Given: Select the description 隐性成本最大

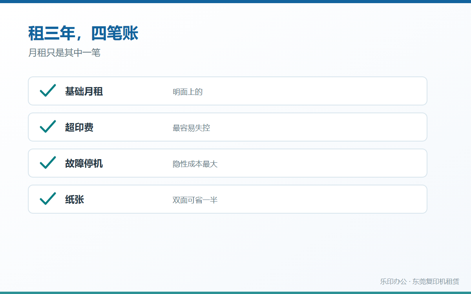Looking at the screenshot, I should pos(195,164).
